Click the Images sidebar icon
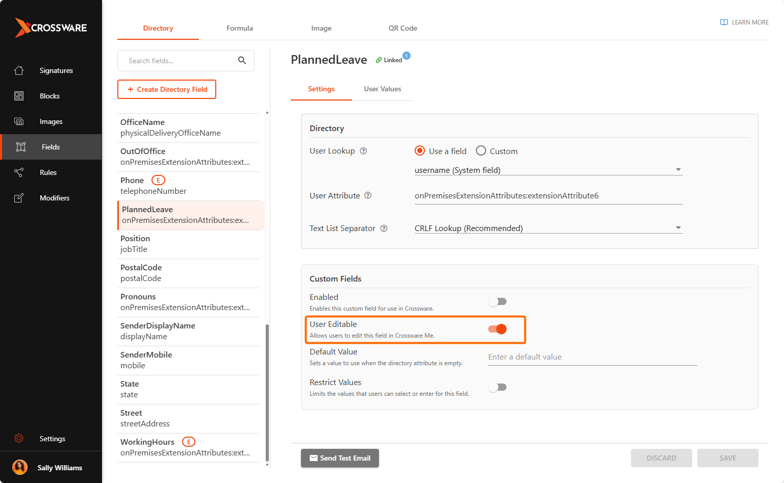Image resolution: width=784 pixels, height=483 pixels. (x=19, y=121)
